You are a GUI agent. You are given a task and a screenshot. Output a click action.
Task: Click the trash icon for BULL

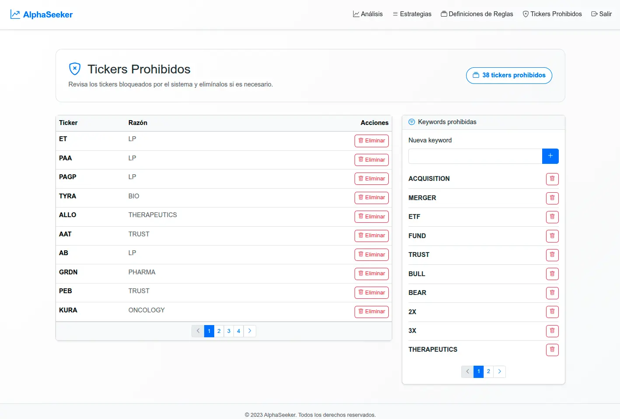click(552, 274)
